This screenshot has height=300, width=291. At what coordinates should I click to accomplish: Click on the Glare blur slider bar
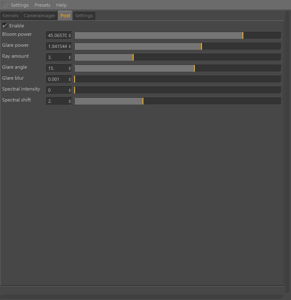coord(178,79)
